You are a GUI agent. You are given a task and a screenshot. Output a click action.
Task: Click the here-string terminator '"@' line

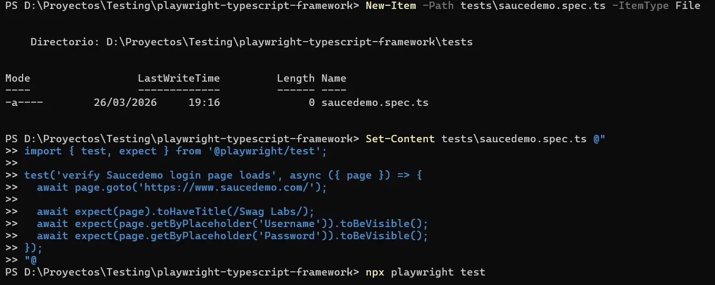pos(30,260)
